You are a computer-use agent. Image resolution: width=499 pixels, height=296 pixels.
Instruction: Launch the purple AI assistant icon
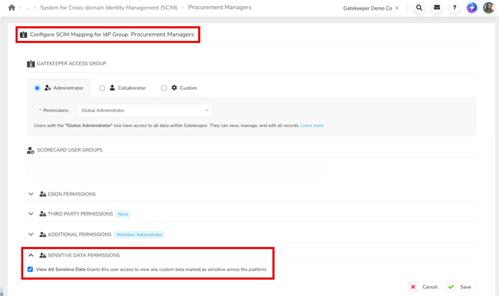(x=471, y=7)
